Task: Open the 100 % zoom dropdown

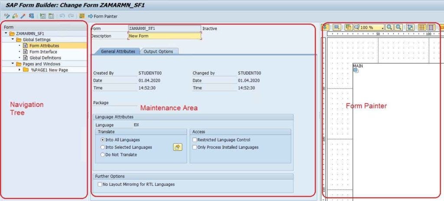Action: coord(369,27)
